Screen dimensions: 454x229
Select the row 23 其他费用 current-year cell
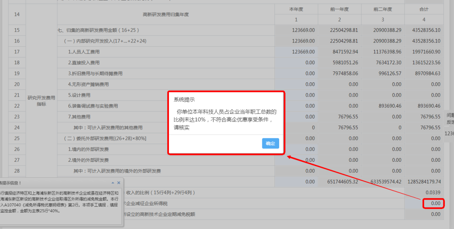tap(296, 117)
